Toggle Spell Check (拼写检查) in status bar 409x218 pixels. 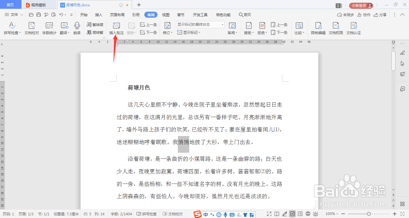tap(147, 214)
